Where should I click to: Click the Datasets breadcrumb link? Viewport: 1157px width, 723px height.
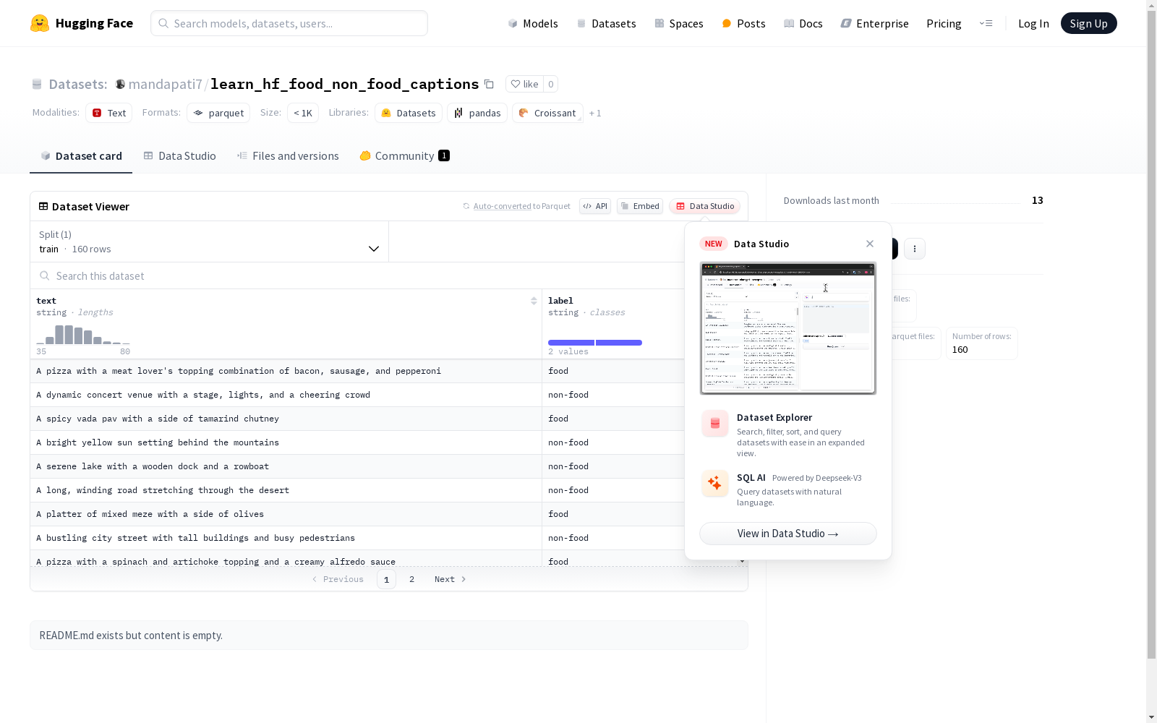[77, 84]
